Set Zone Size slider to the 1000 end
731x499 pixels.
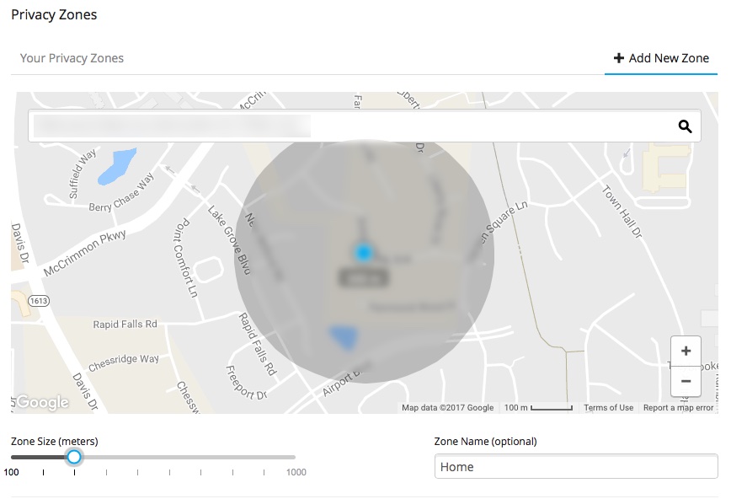pyautogui.click(x=295, y=457)
